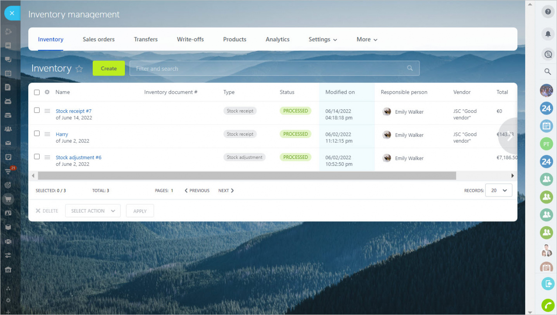
Task: Open the sliders icon in the left sidebar
Action: [x=8, y=256]
